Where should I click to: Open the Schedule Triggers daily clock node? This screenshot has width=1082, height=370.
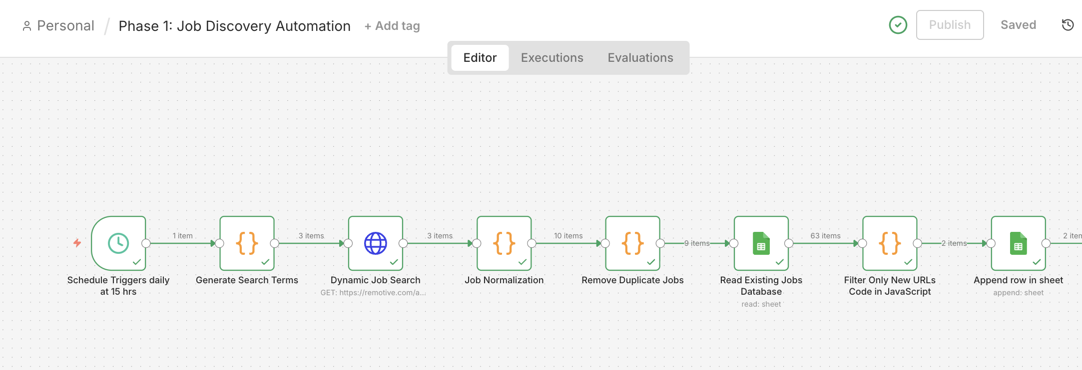tap(118, 243)
